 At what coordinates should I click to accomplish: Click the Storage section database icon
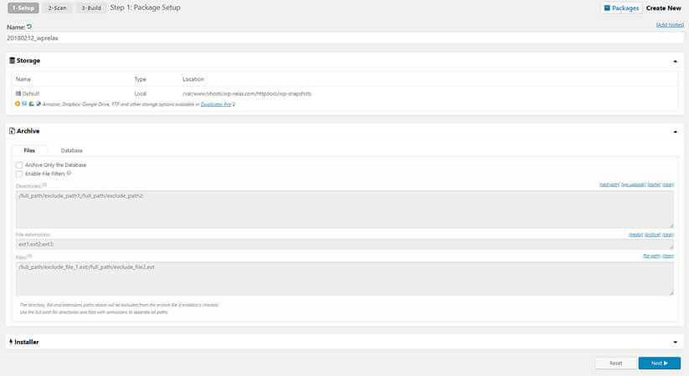pos(13,60)
